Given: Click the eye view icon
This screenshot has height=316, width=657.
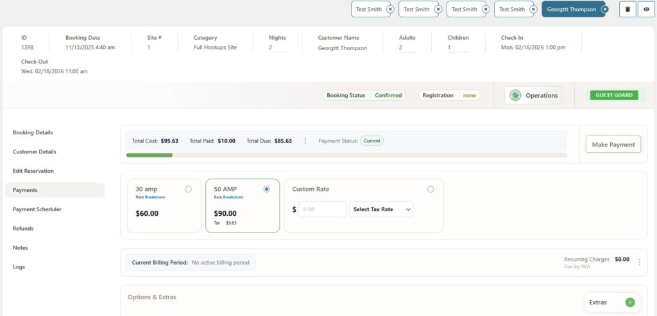Looking at the screenshot, I should [646, 10].
